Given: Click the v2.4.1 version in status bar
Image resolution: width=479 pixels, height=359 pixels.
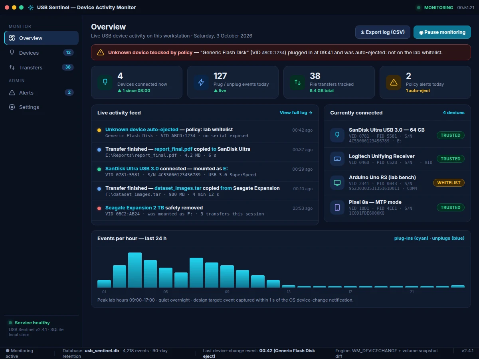Looking at the screenshot, I should coord(467,351).
